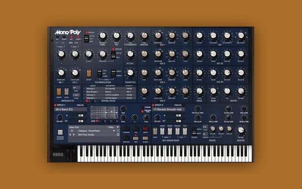The height and width of the screenshot is (189, 302).
Task: Toggle MG 1 Key sync LED
Action: pyautogui.click(x=57, y=37)
